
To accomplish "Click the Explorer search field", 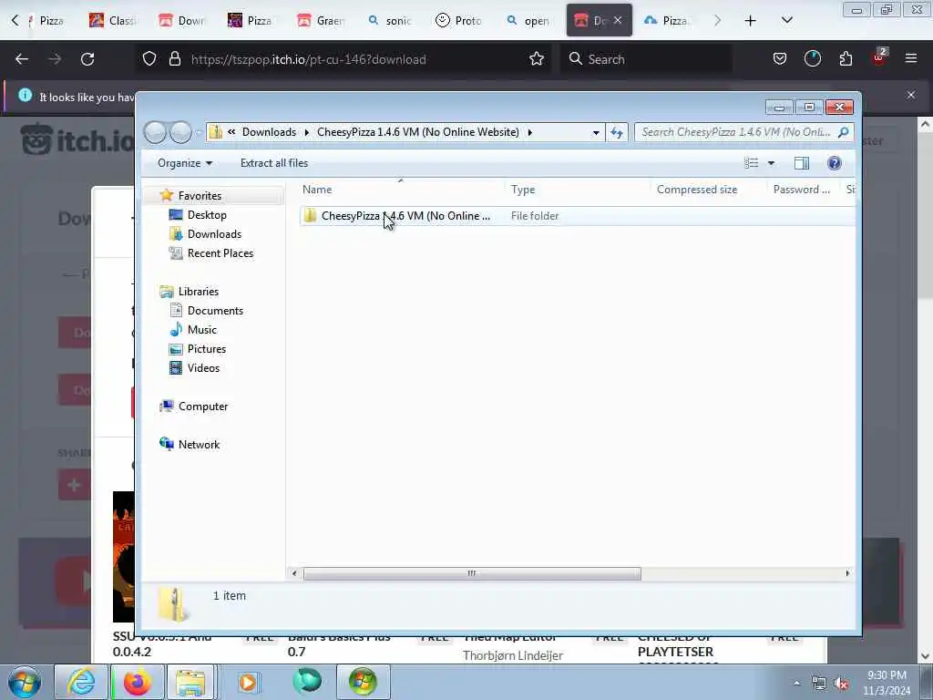I will [743, 132].
